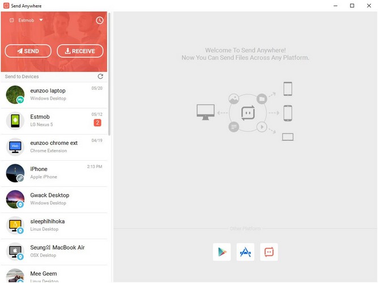Click the eunzoo chrome ext Web icon

pyautogui.click(x=15, y=147)
